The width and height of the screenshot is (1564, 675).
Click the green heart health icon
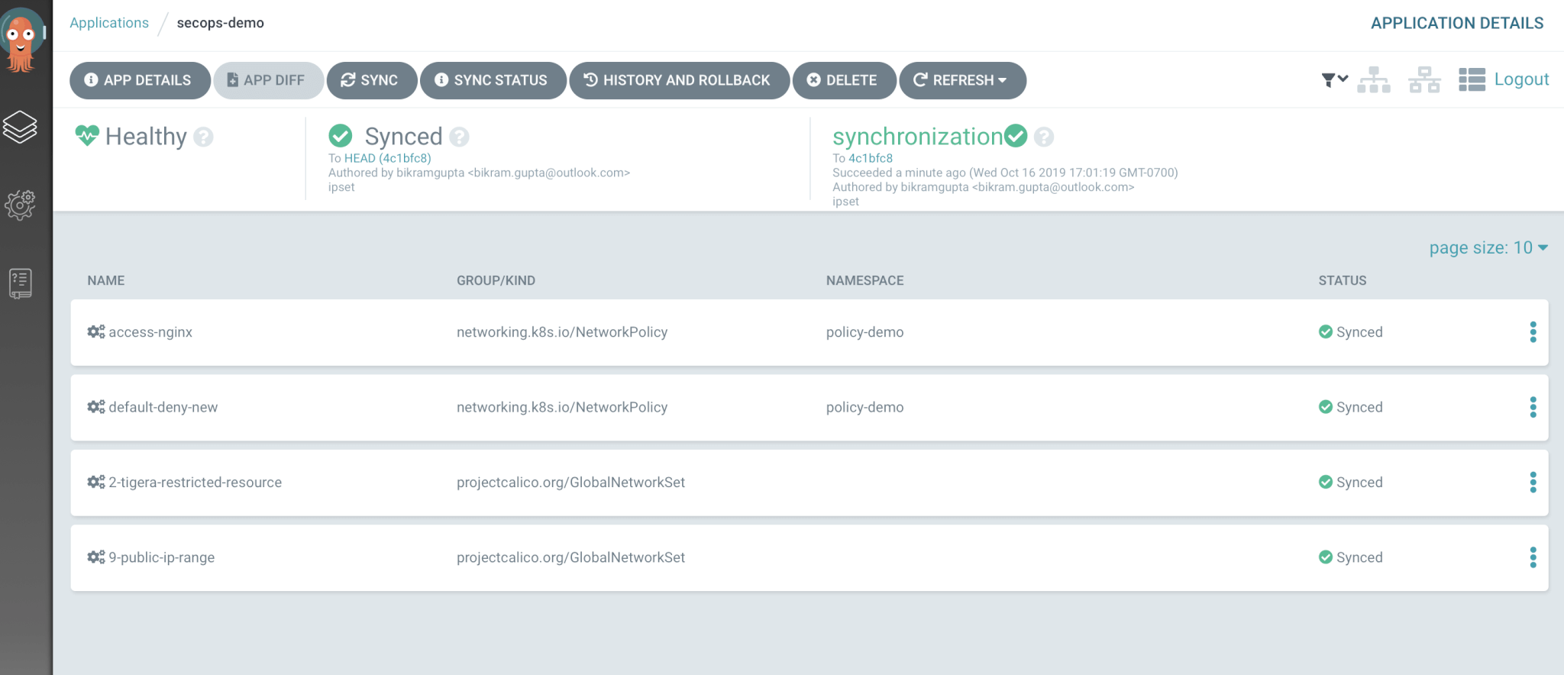click(x=87, y=135)
